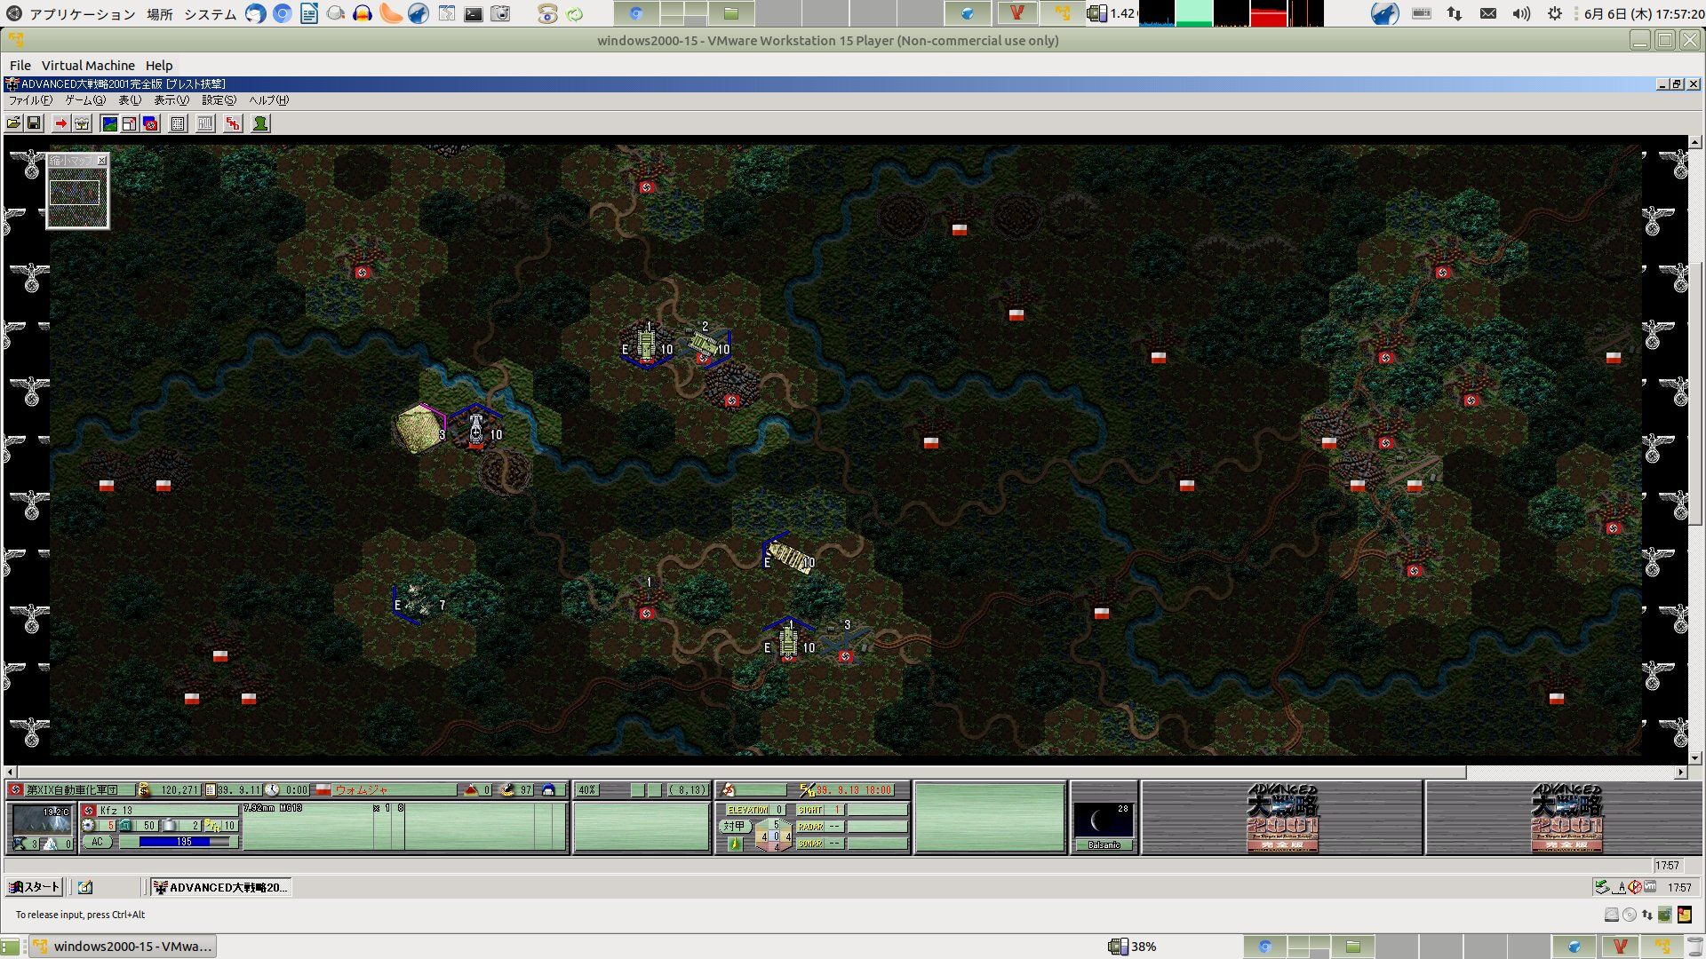
Task: Click the quick launch desktop icon in Windows taskbar
Action: [x=85, y=887]
